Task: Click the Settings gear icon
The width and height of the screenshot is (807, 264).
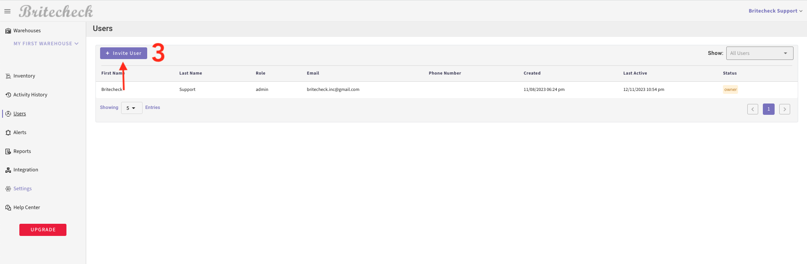Action: click(x=8, y=189)
